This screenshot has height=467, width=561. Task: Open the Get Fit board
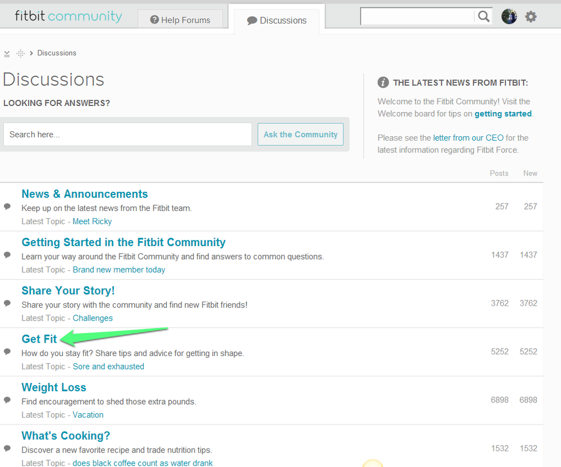pyautogui.click(x=39, y=339)
